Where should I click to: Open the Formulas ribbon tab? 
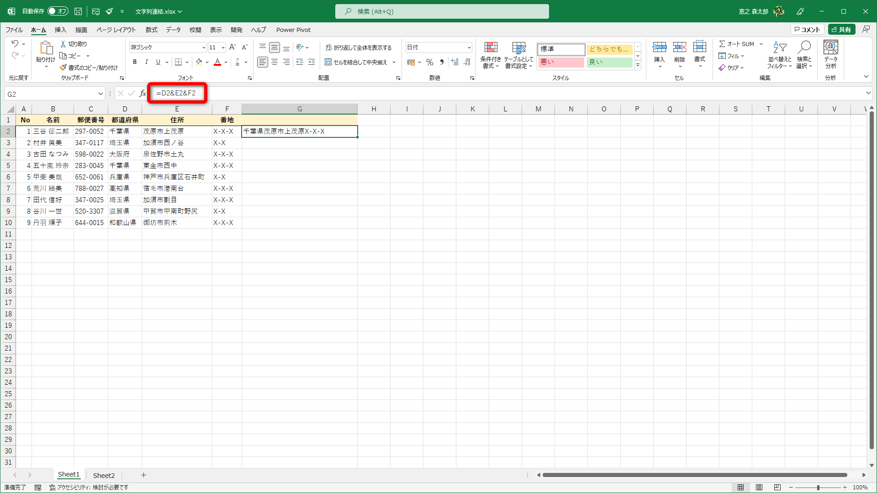coord(151,30)
